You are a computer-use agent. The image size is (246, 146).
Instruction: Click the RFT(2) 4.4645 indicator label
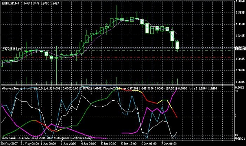92,89
